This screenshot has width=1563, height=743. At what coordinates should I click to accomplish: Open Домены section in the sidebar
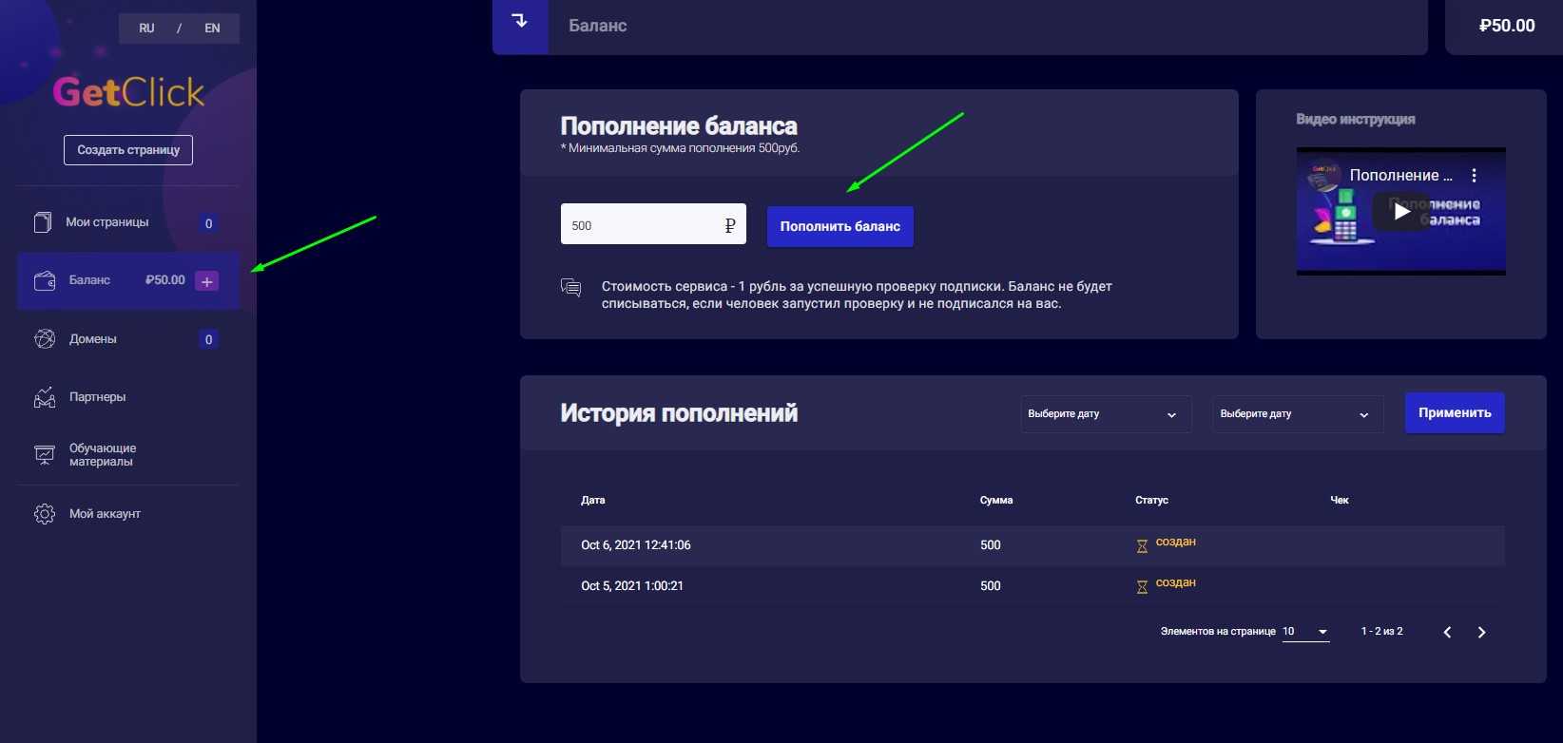pos(93,339)
